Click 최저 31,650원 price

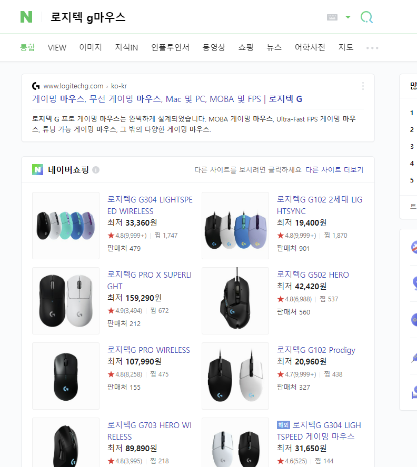pyautogui.click(x=302, y=448)
